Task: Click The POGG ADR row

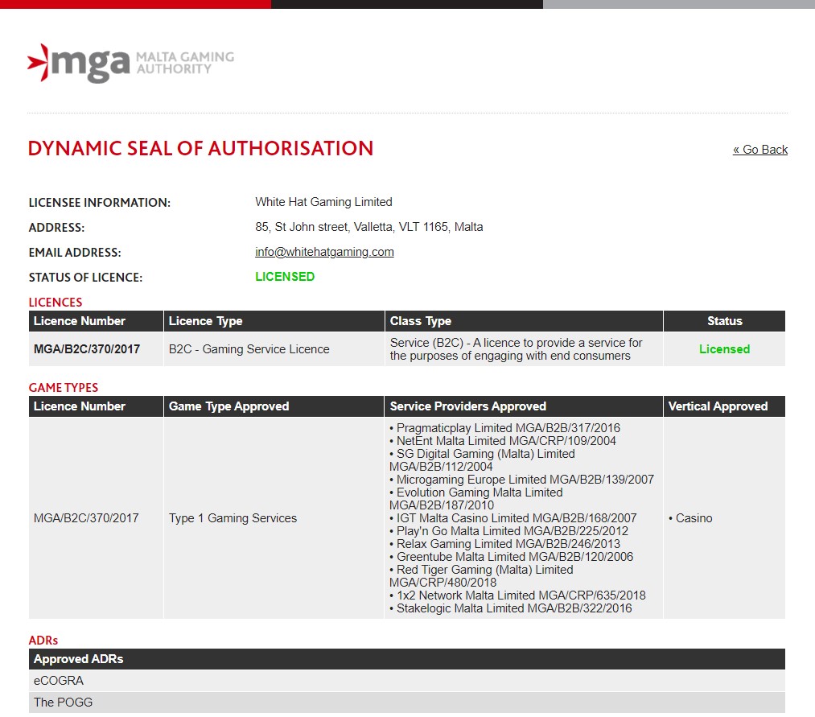Action: [407, 703]
